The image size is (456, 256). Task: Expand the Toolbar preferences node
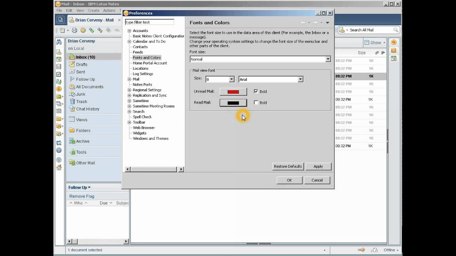129,122
